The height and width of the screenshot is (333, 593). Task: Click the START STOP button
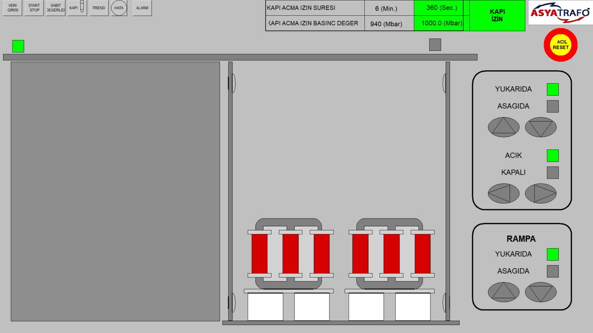(34, 8)
